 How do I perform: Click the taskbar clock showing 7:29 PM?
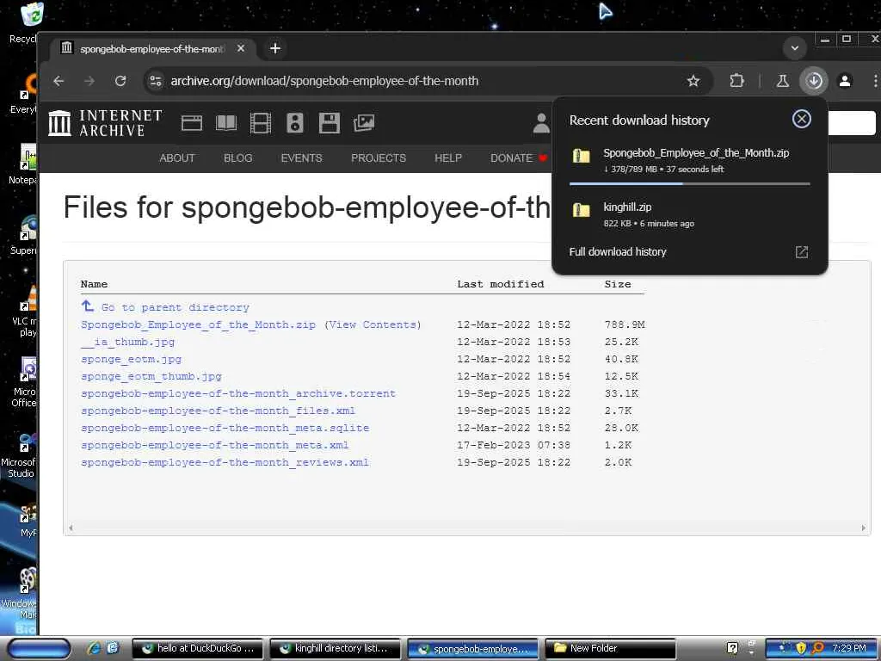tap(849, 648)
